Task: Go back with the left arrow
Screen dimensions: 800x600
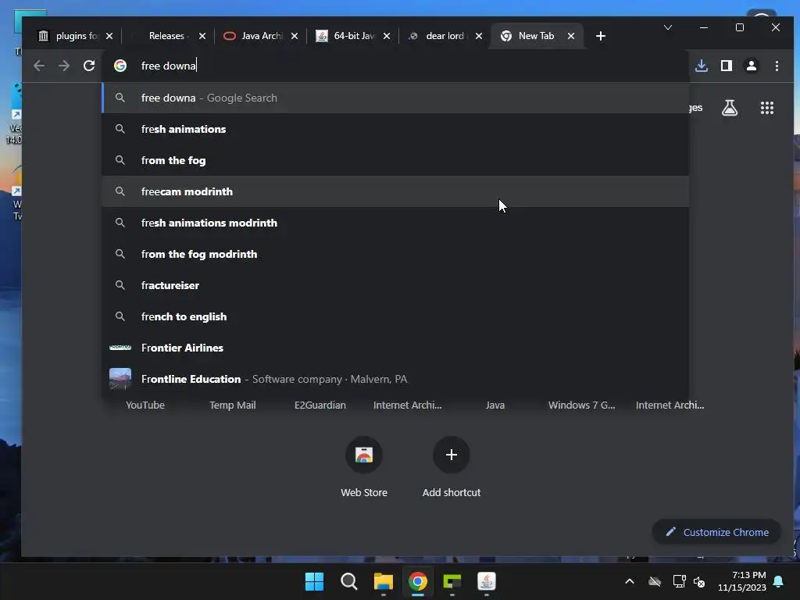Action: pyautogui.click(x=39, y=66)
